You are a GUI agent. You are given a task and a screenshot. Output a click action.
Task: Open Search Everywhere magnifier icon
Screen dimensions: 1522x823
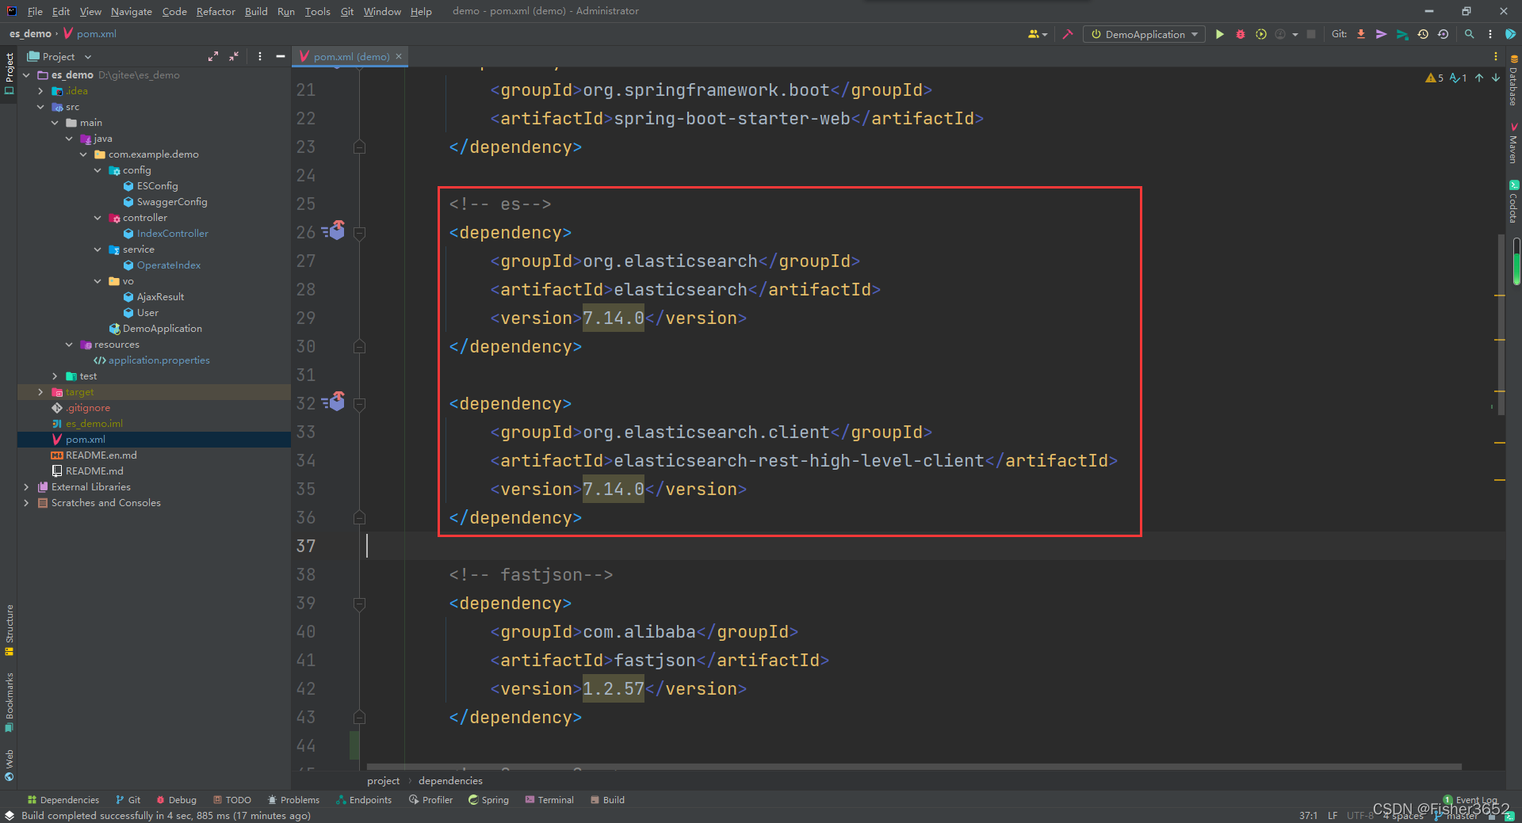pos(1470,34)
